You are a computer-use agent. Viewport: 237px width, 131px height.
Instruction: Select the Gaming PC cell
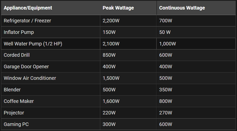pyautogui.click(x=51, y=124)
